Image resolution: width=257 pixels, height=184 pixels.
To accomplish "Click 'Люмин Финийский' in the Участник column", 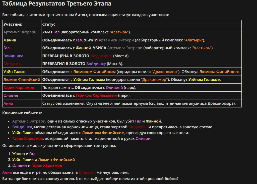I will pyautogui.click(x=22, y=80).
